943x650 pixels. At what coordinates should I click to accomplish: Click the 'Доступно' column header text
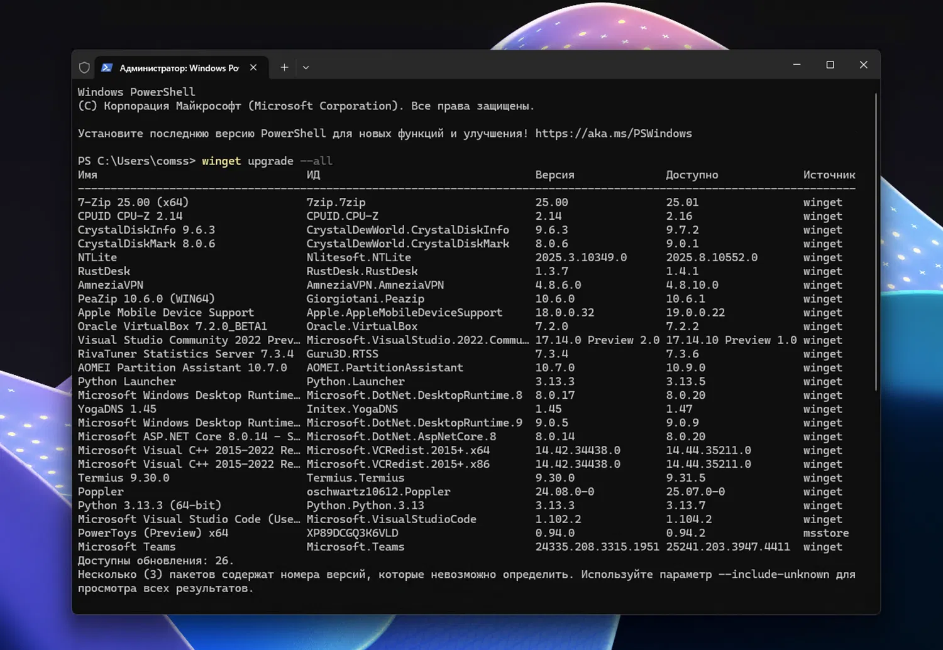point(692,175)
